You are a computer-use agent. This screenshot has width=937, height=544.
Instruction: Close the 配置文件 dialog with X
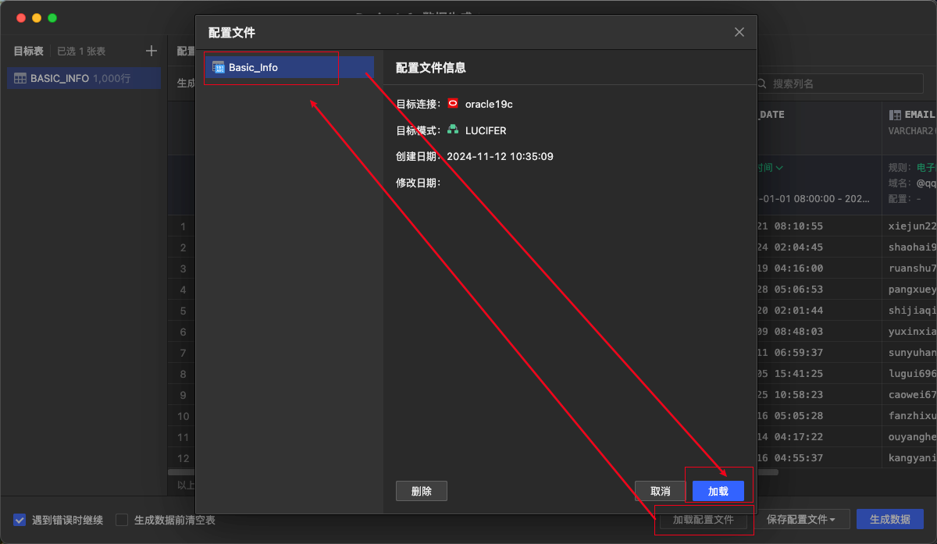[x=739, y=32]
